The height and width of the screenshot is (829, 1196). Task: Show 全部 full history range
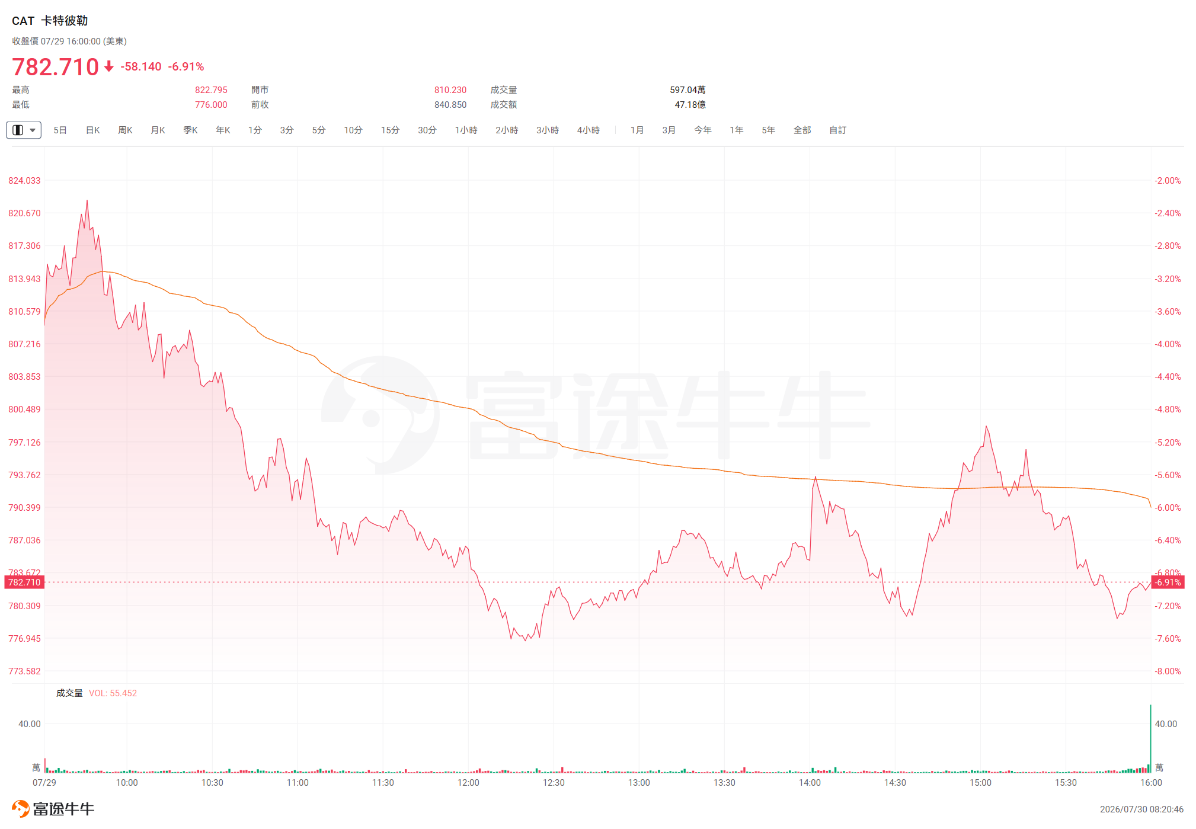click(x=802, y=130)
